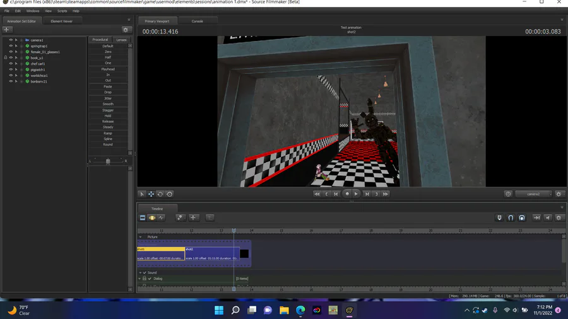The height and width of the screenshot is (319, 568).
Task: Apply the Jitter procedural preset
Action: pyautogui.click(x=108, y=98)
